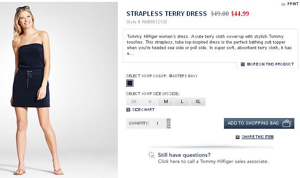Open the See Chart size guide
300x178 pixels.
tap(143, 110)
